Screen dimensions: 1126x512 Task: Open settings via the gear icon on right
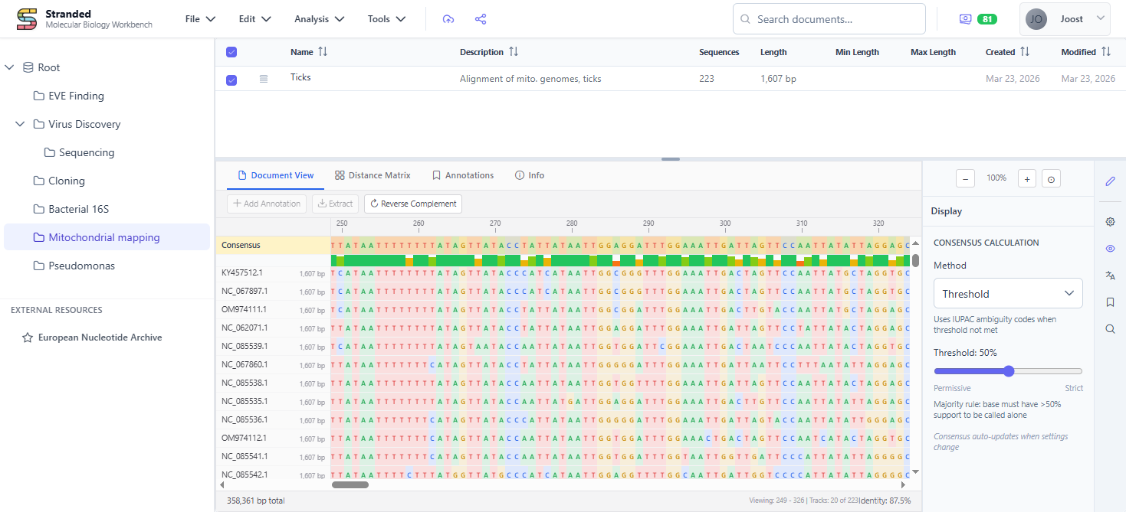pos(1110,221)
